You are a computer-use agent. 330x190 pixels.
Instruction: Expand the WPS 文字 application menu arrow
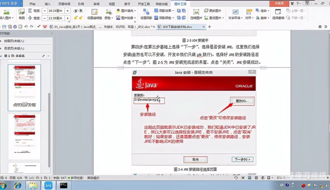point(21,3)
